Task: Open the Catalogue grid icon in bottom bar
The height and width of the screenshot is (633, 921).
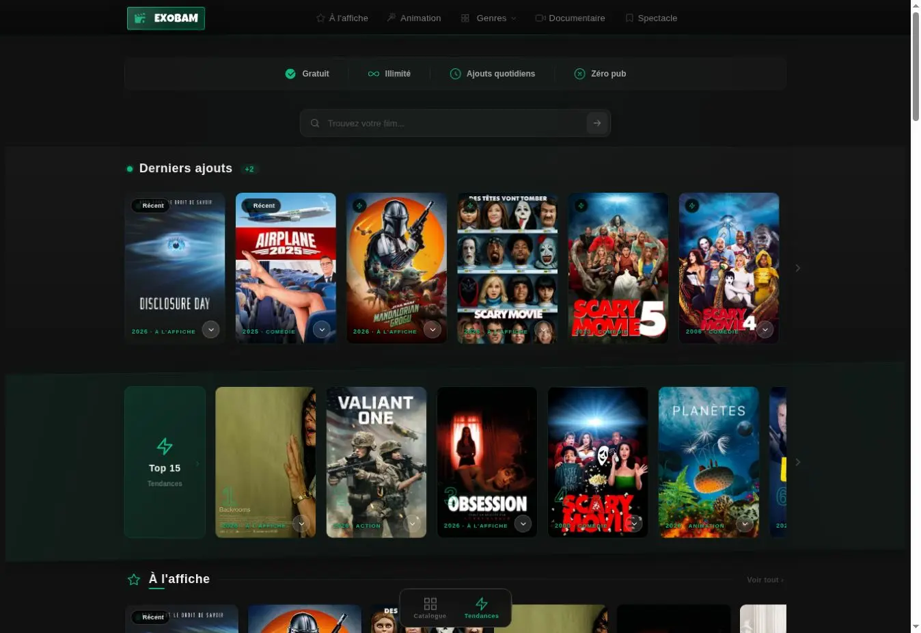Action: tap(430, 604)
